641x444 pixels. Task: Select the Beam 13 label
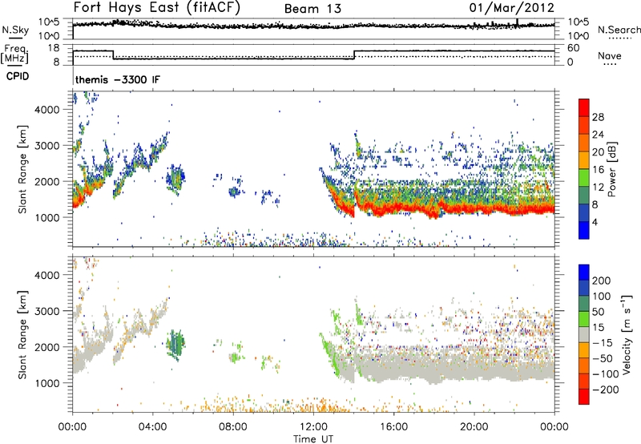[312, 9]
